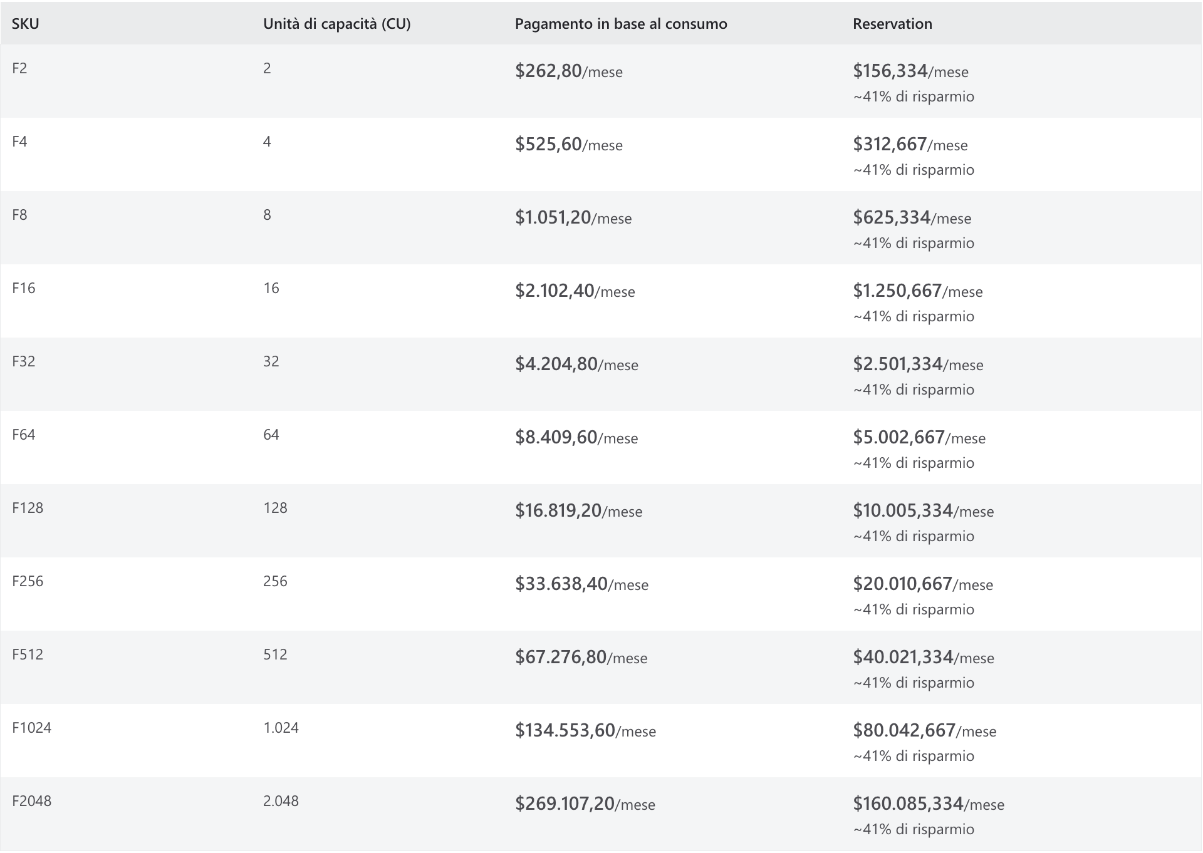Select the $156,334/mese reservation price
This screenshot has width=1203, height=853.
910,71
